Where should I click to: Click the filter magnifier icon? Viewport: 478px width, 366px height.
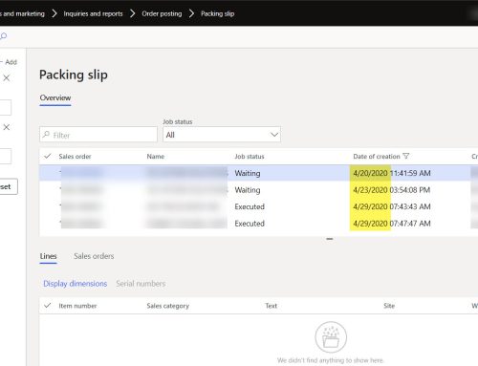[47, 135]
